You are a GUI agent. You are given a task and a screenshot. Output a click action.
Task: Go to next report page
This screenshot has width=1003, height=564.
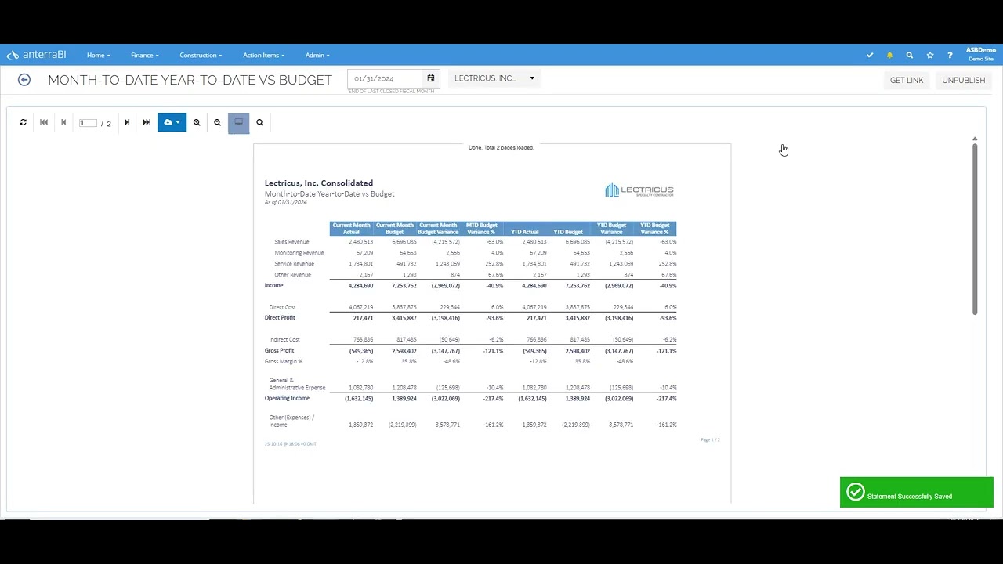(x=127, y=122)
